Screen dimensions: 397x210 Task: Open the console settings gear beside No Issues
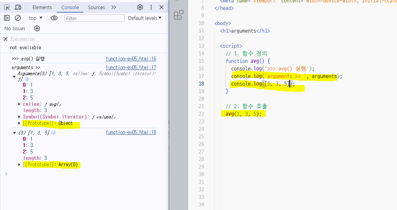(x=37, y=28)
